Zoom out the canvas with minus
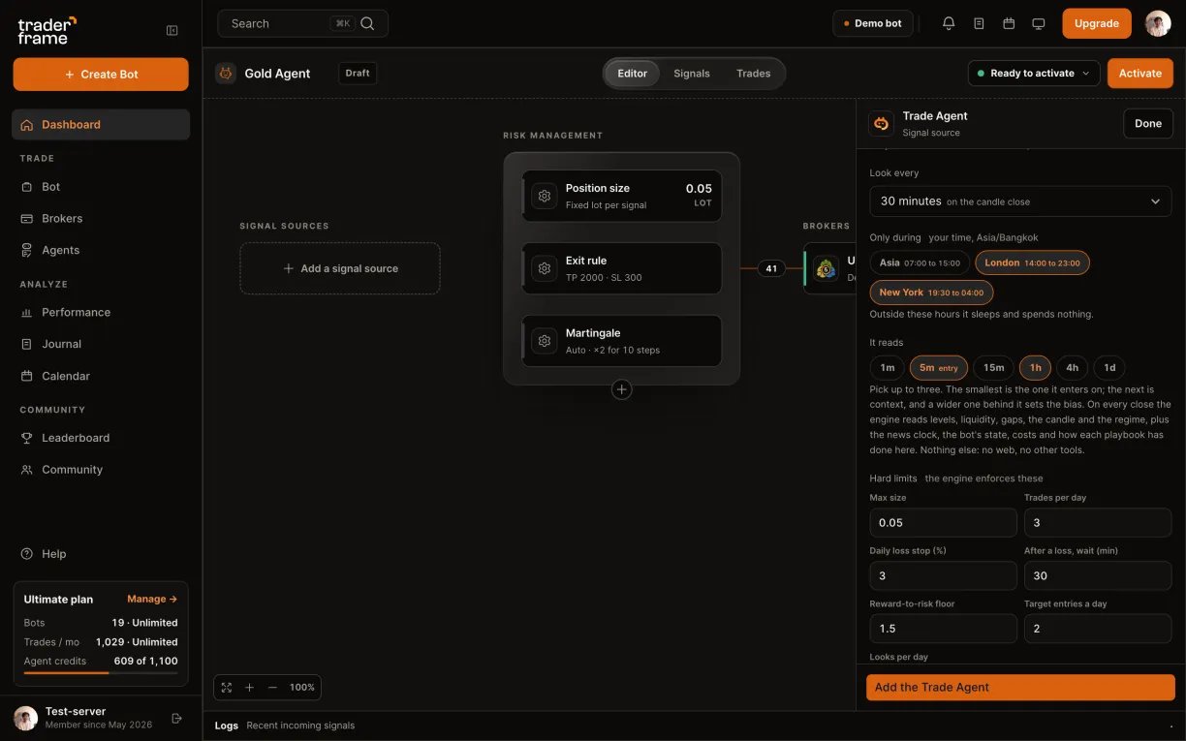The height and width of the screenshot is (741, 1186). (x=272, y=687)
